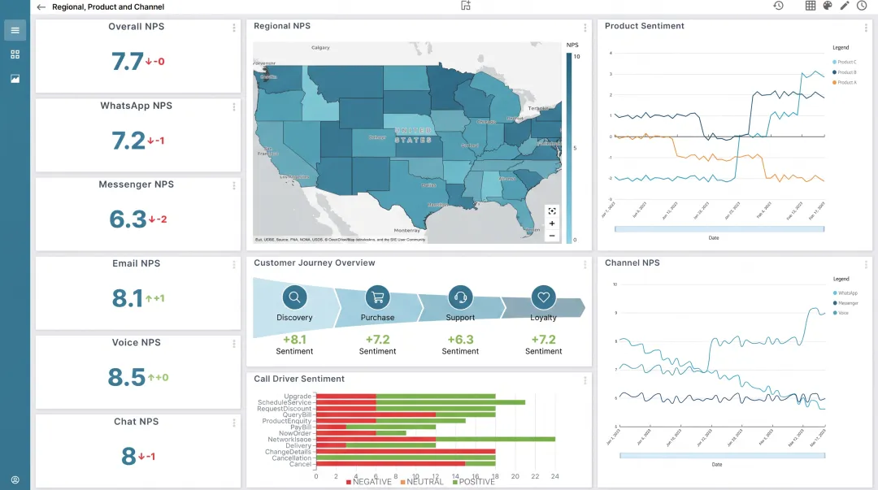Open the table grid icon in top toolbar
This screenshot has height=490, width=878.
pyautogui.click(x=811, y=6)
